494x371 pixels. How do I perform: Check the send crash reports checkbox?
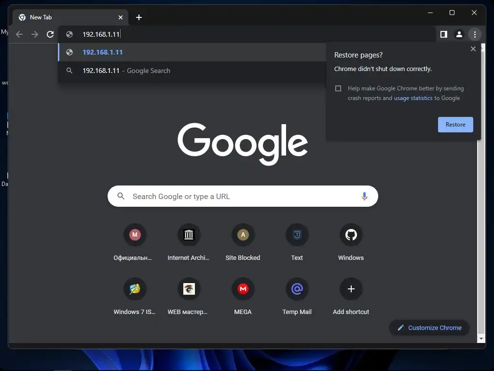click(338, 88)
